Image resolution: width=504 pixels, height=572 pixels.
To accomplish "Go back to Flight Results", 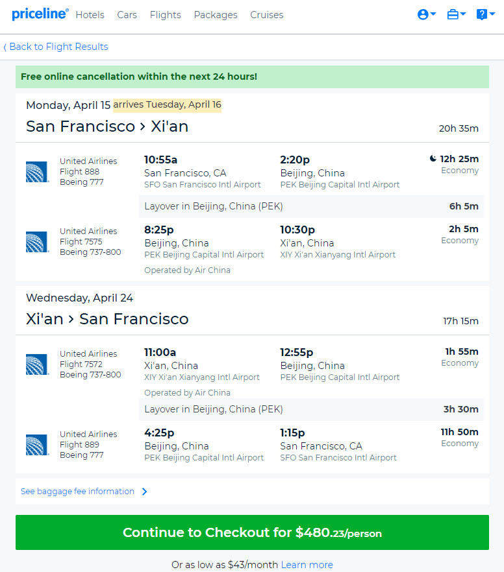I will [x=56, y=47].
